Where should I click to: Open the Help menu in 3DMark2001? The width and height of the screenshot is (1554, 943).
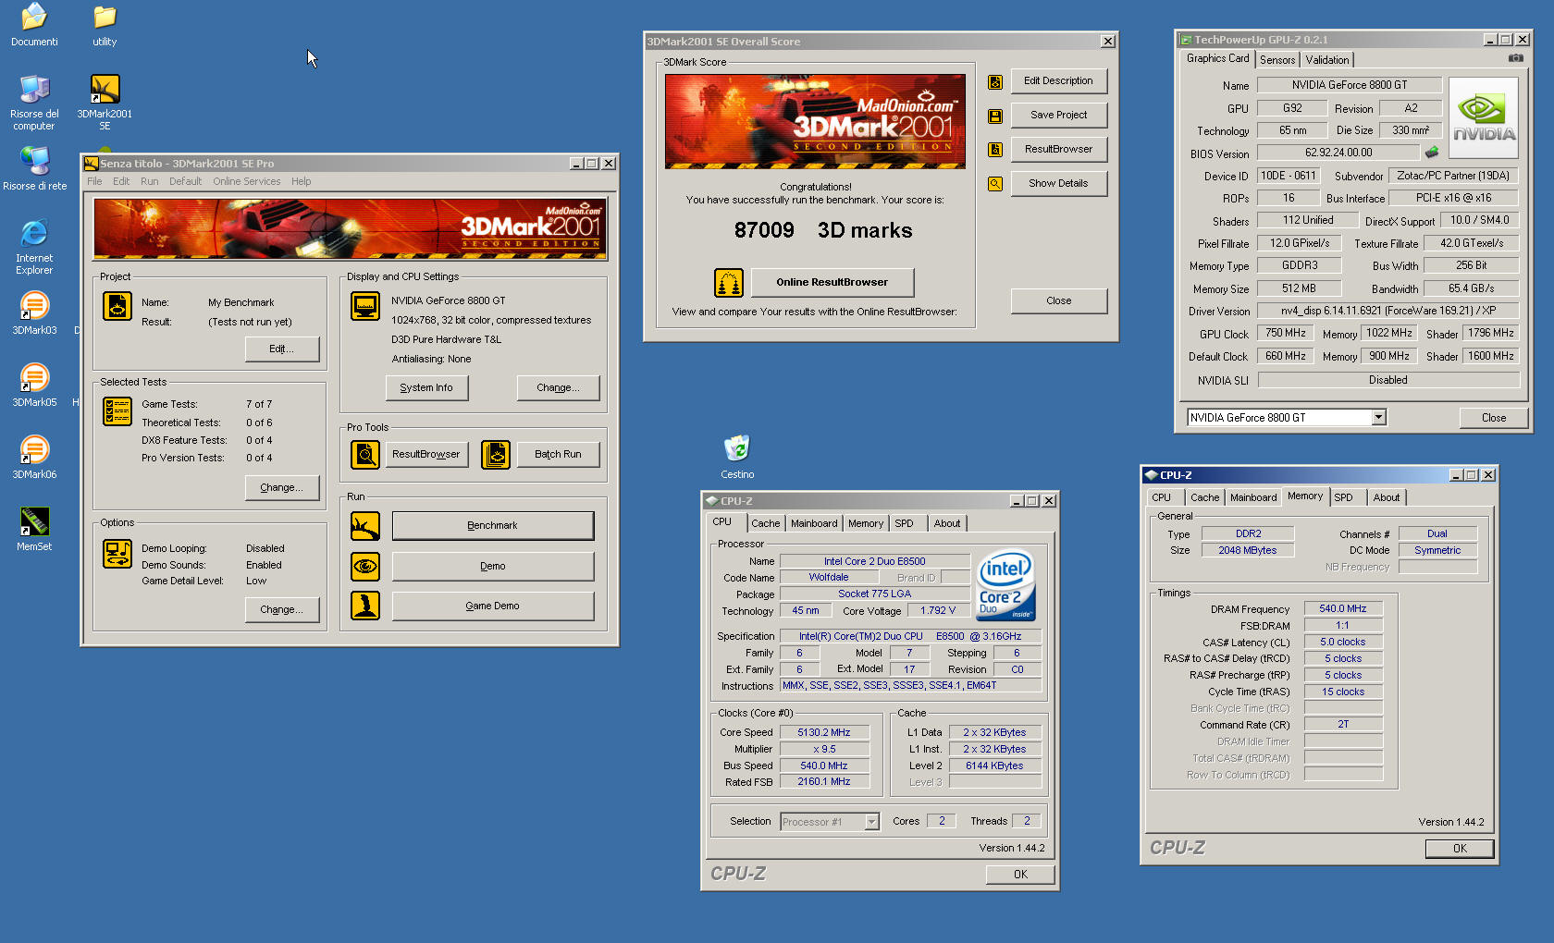tap(302, 181)
